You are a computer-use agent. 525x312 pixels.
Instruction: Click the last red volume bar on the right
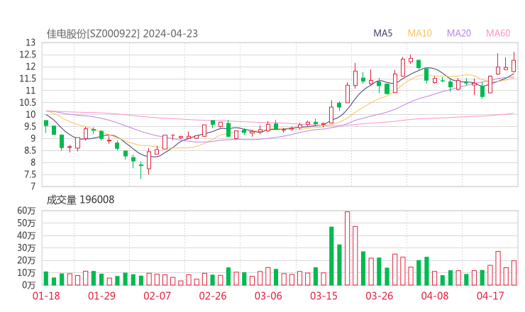pyautogui.click(x=514, y=273)
